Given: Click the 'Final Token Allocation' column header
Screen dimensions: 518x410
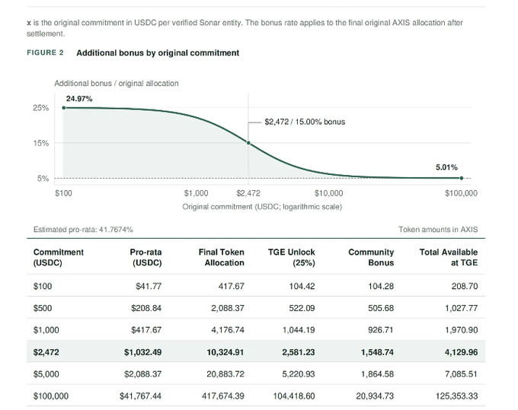Looking at the screenshot, I should point(222,257).
